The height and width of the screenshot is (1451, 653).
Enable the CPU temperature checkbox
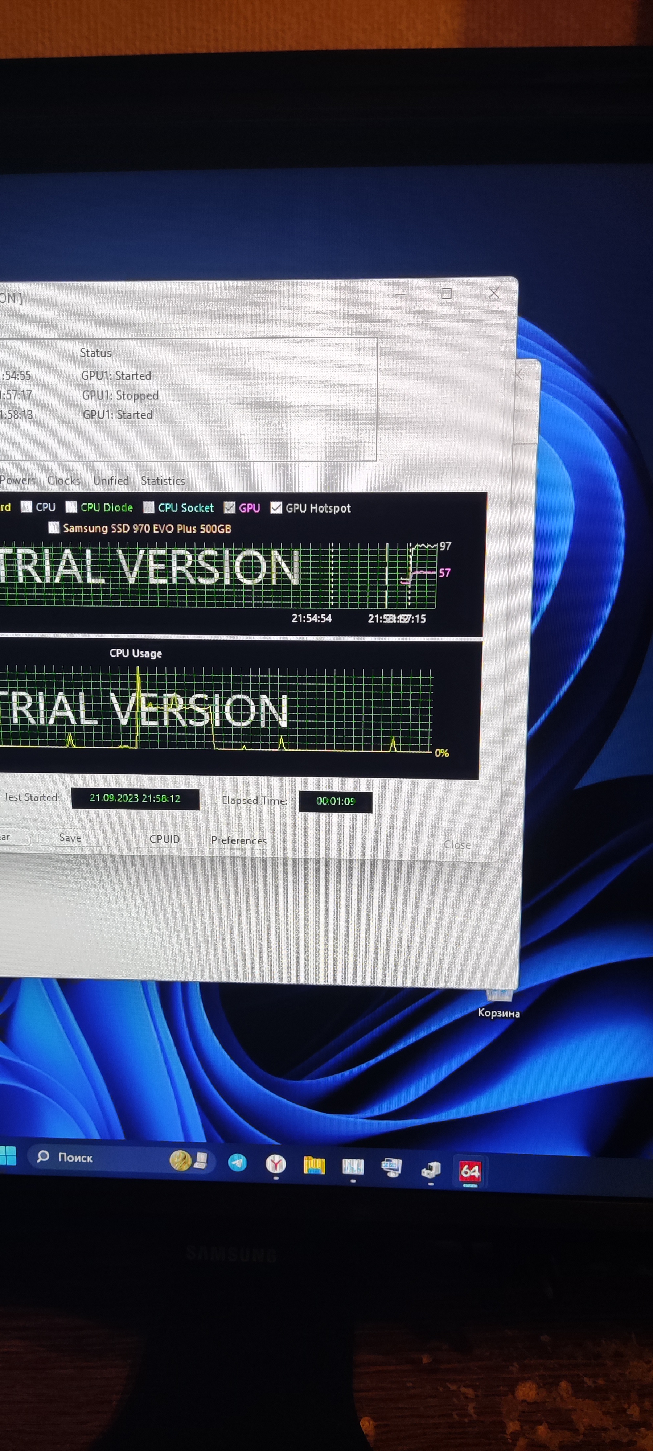coord(26,507)
